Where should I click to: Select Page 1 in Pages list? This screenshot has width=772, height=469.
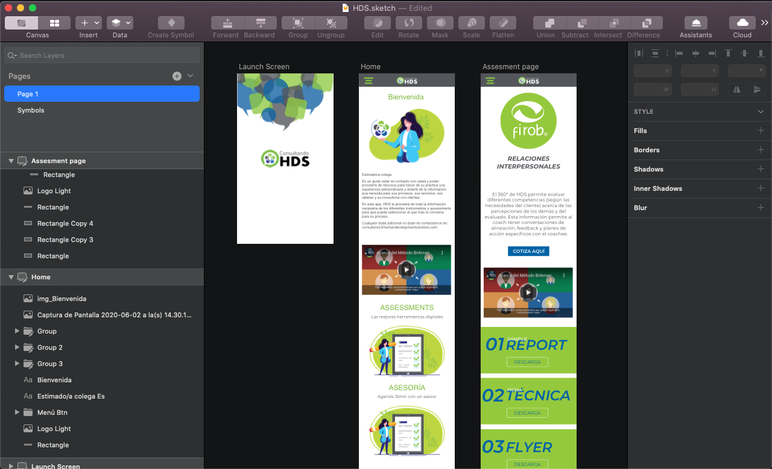coord(28,94)
